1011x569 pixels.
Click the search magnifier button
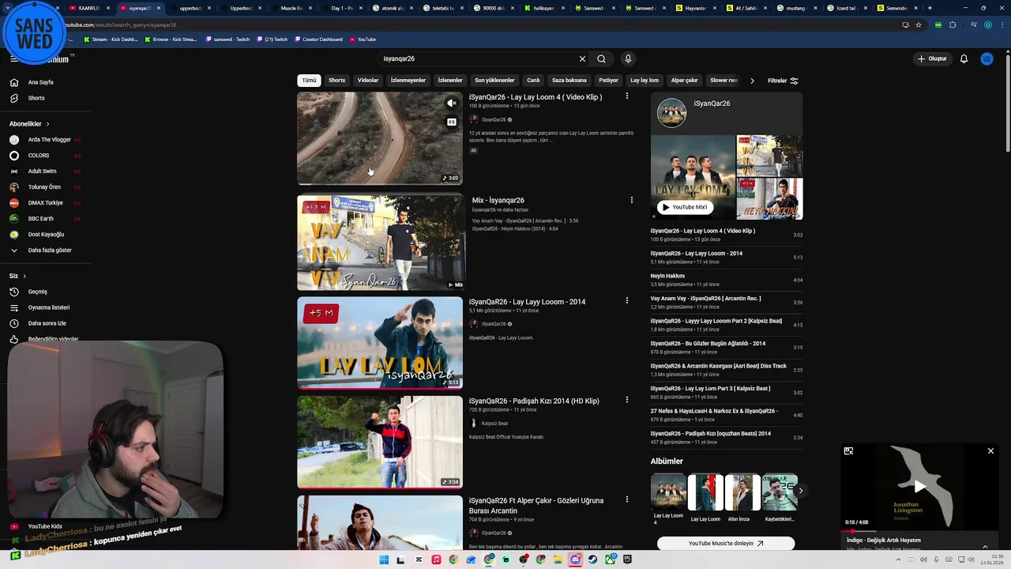(601, 58)
